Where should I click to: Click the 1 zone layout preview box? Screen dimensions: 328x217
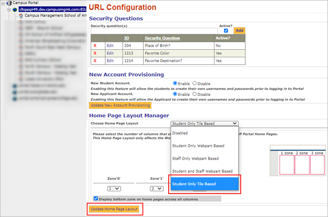[287, 165]
